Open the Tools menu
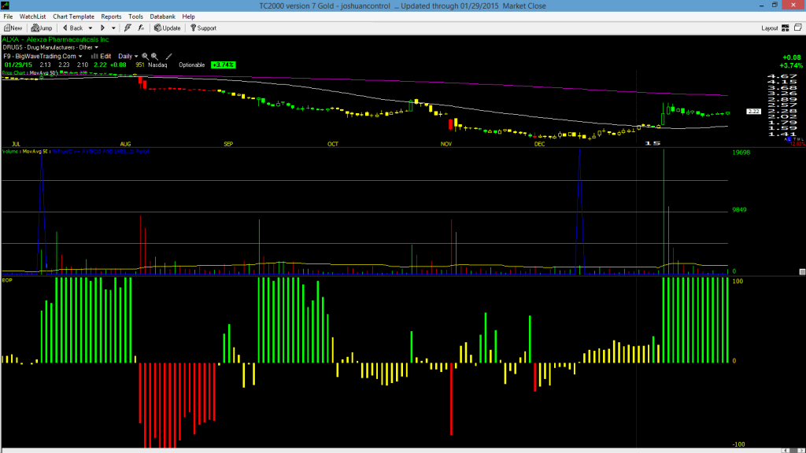 point(135,17)
